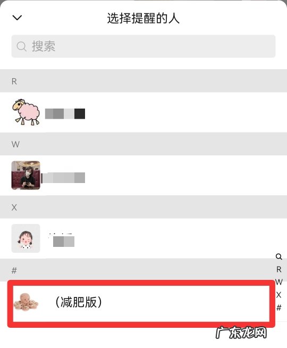
Task: Jump to # in the side index
Action: point(279,308)
